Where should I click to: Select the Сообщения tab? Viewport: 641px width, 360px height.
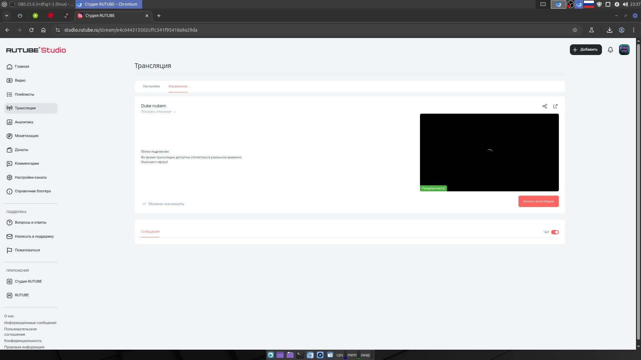[x=150, y=232]
